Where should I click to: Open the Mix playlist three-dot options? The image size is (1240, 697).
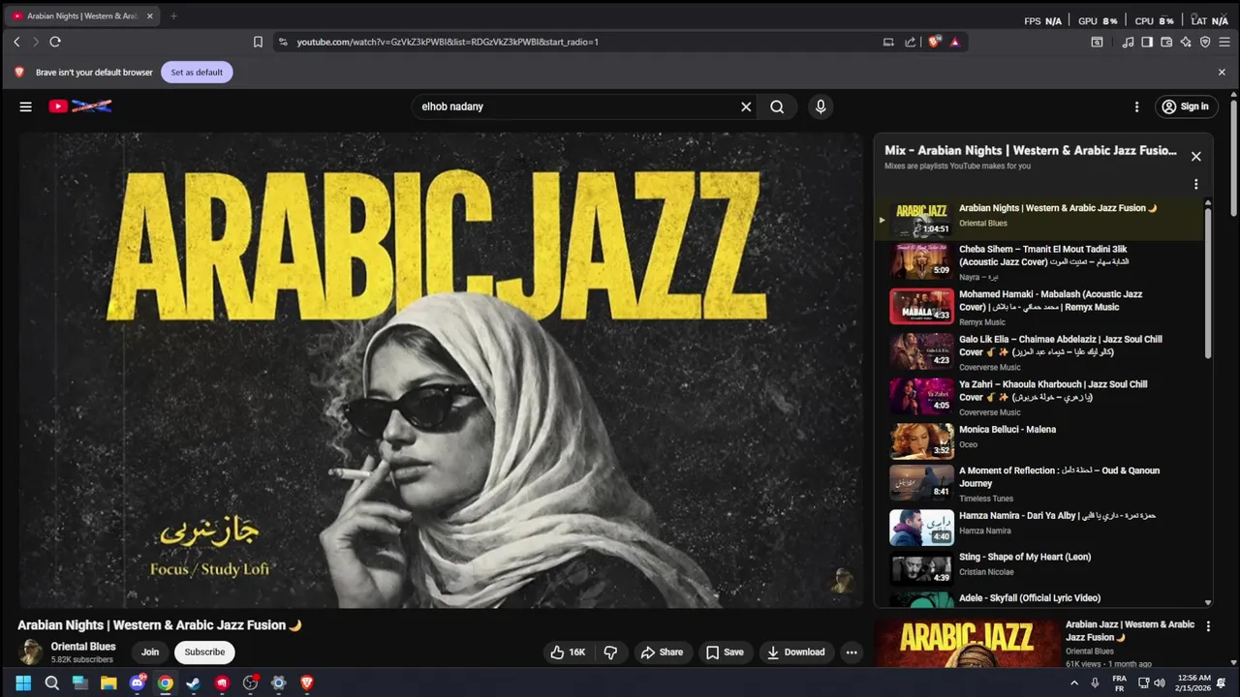click(x=1195, y=184)
